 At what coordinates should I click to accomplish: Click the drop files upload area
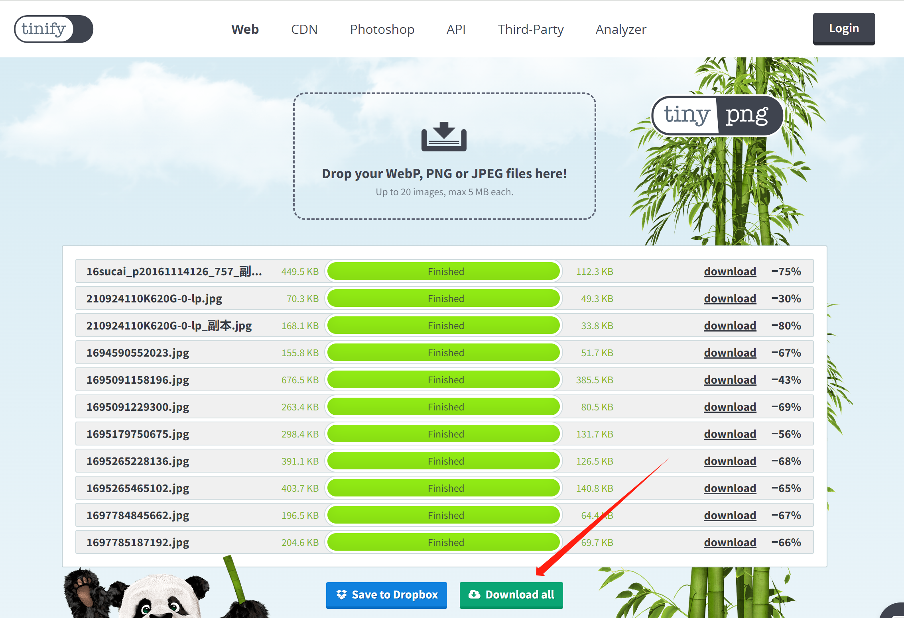[444, 156]
